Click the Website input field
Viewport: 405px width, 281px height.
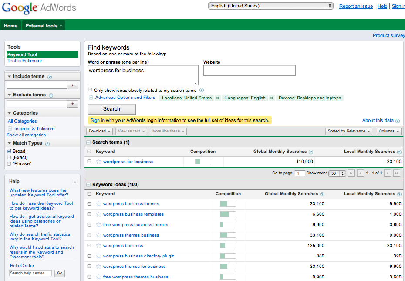pyautogui.click(x=249, y=71)
